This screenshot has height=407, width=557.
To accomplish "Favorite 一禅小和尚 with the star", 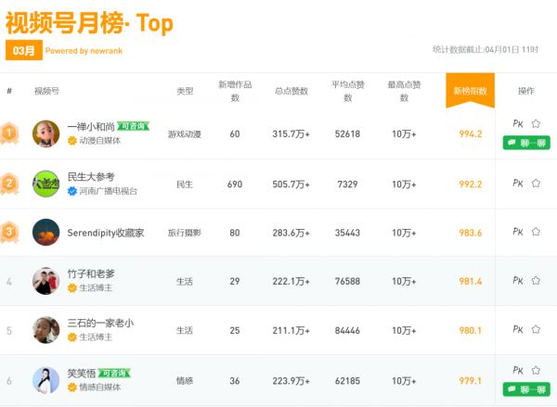I will pyautogui.click(x=536, y=124).
